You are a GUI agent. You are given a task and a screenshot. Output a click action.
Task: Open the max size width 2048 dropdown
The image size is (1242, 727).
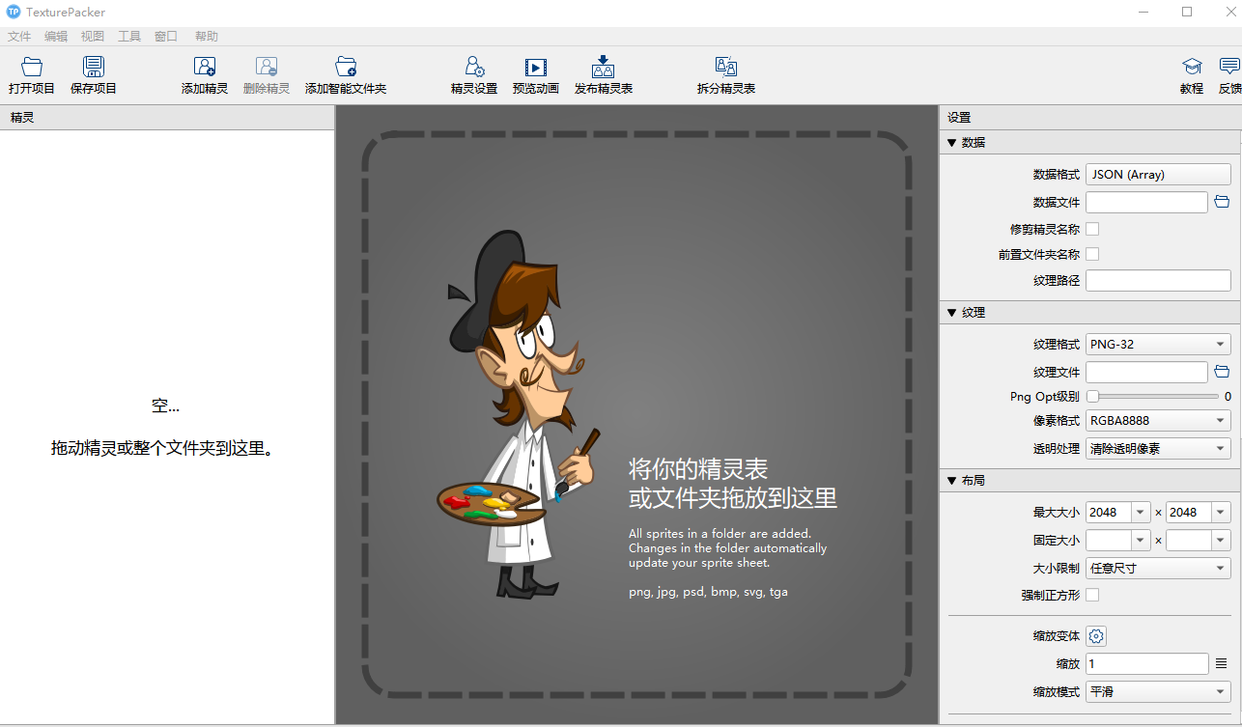point(1140,513)
